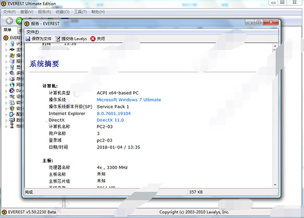The image size is (304, 218).
Task: Click Copyright (c) 2003-2010 Lavalys status text
Action: pos(194,212)
